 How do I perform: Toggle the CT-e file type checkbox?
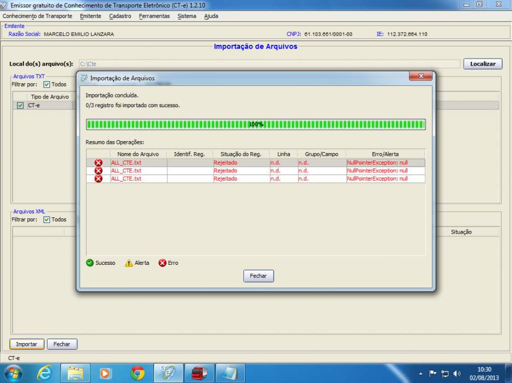click(x=20, y=105)
